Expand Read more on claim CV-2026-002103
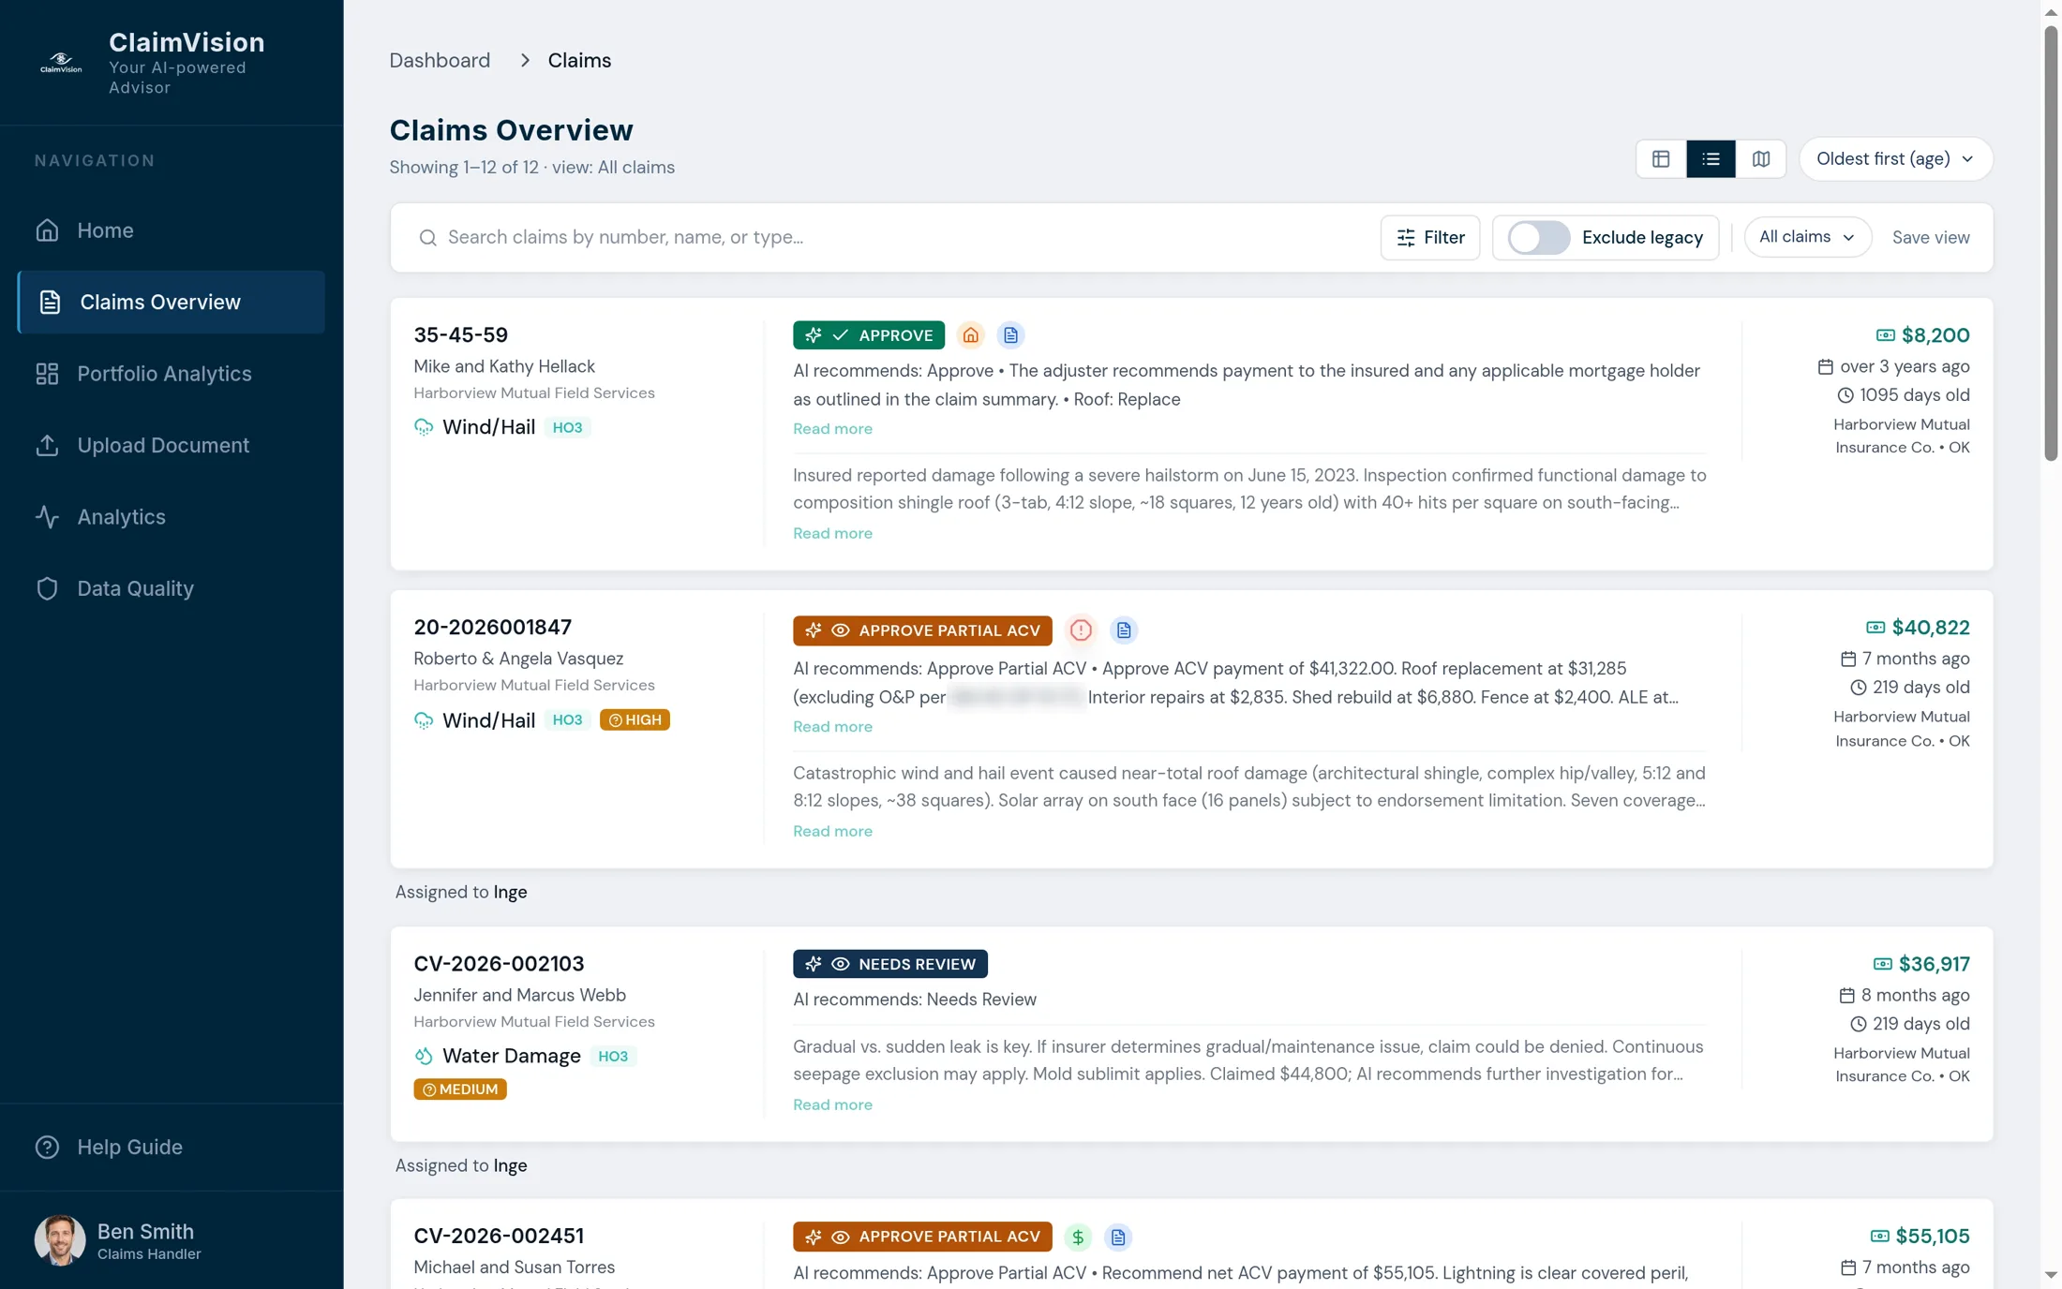This screenshot has width=2062, height=1289. (832, 1105)
